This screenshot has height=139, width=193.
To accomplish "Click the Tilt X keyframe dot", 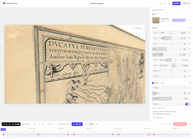I will [x=189, y=33].
